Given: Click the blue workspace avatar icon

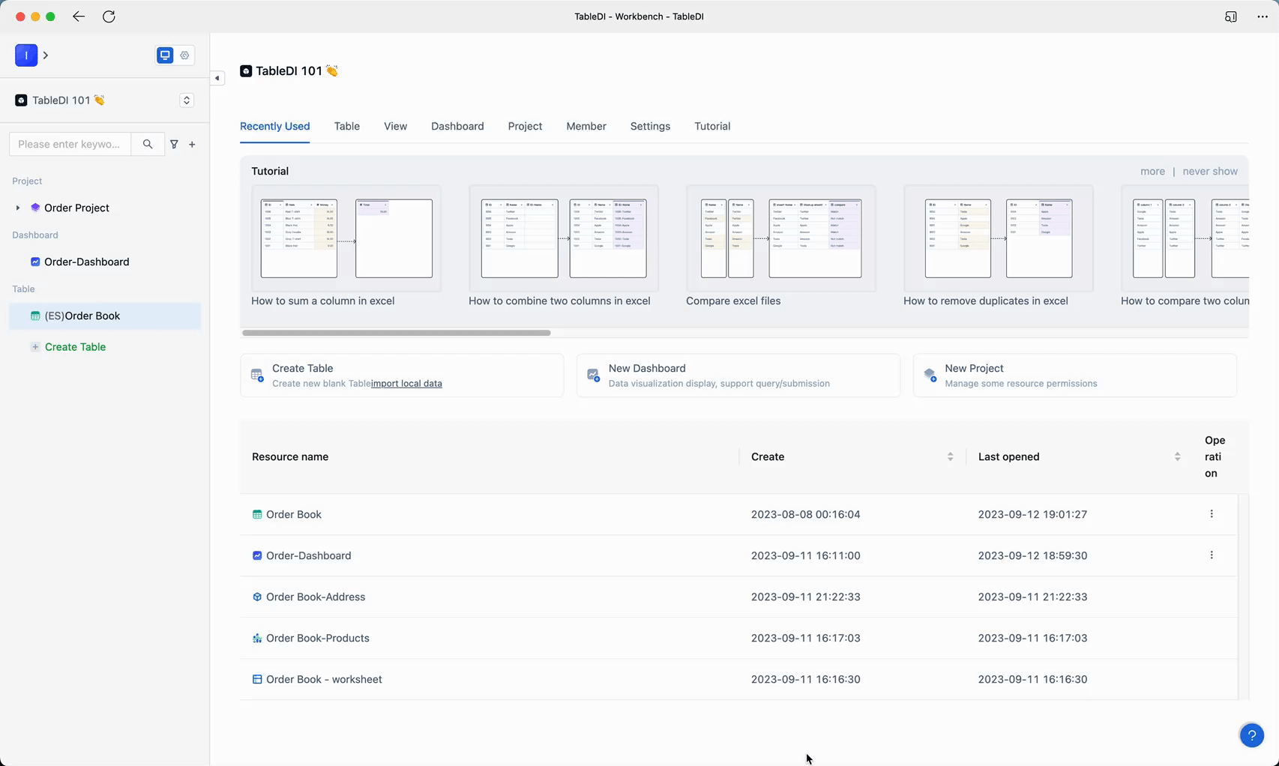Looking at the screenshot, I should click(x=26, y=55).
